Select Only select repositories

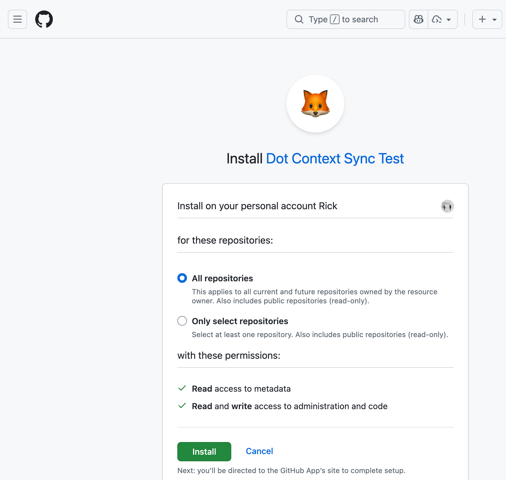pos(182,321)
